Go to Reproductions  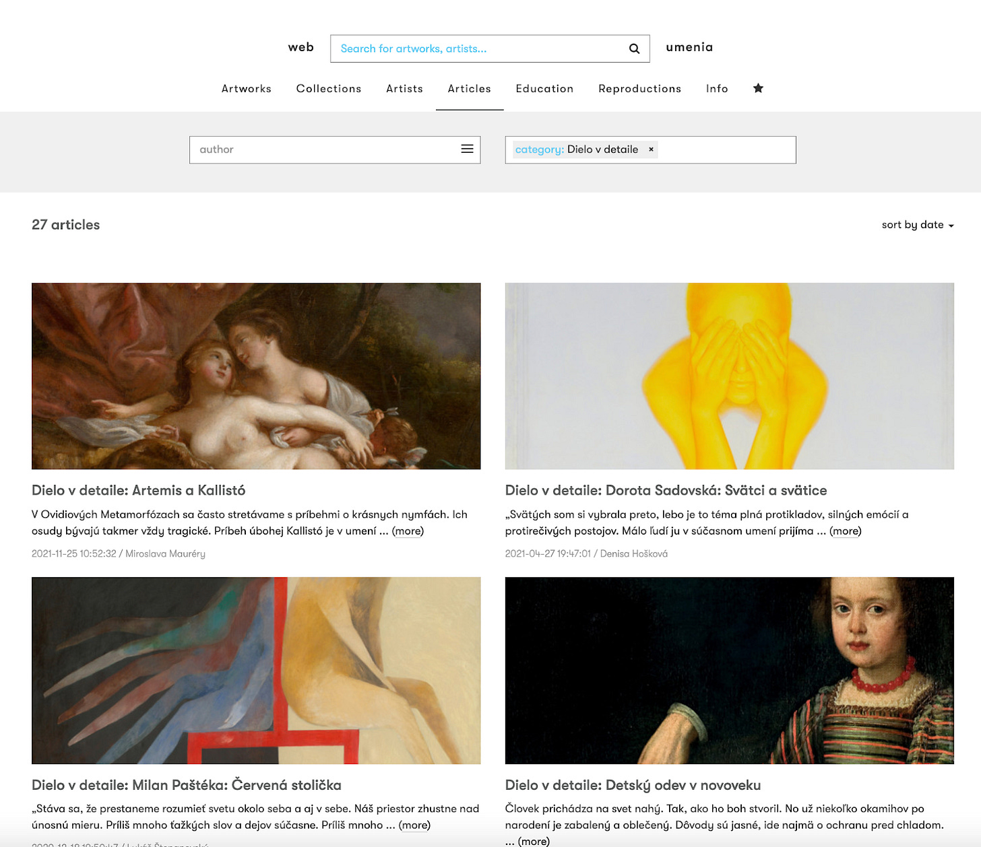[x=639, y=89]
